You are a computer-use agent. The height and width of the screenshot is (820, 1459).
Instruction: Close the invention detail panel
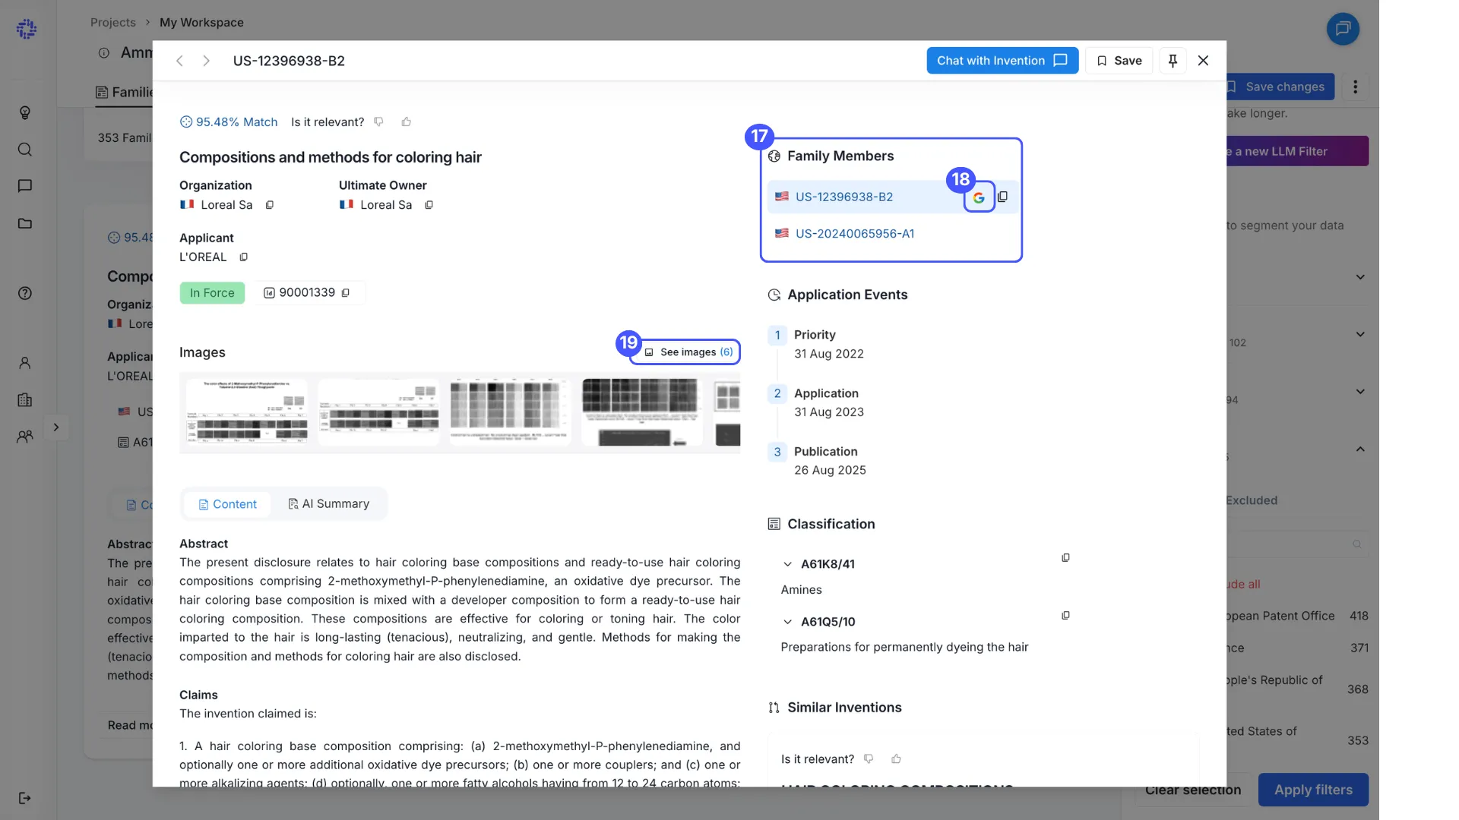(1203, 61)
